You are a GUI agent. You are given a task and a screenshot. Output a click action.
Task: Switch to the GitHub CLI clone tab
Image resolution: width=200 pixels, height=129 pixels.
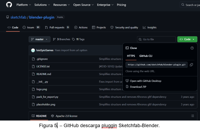(146, 56)
